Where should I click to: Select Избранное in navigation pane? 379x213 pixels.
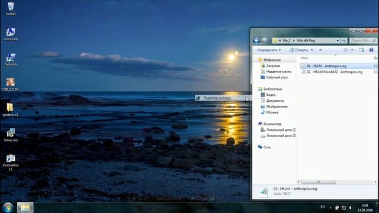tap(272, 60)
